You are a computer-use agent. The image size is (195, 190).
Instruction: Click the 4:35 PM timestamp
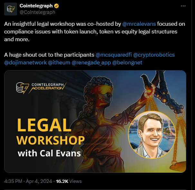pos(13,181)
